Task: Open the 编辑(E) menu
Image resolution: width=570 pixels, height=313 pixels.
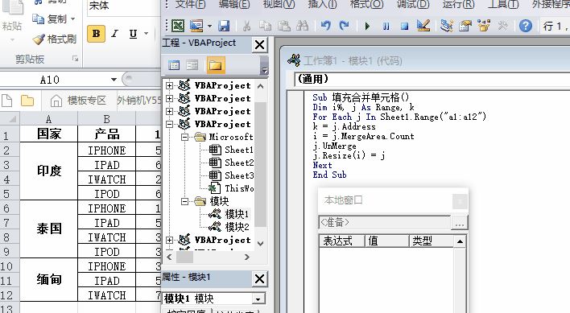Action: pyautogui.click(x=234, y=4)
